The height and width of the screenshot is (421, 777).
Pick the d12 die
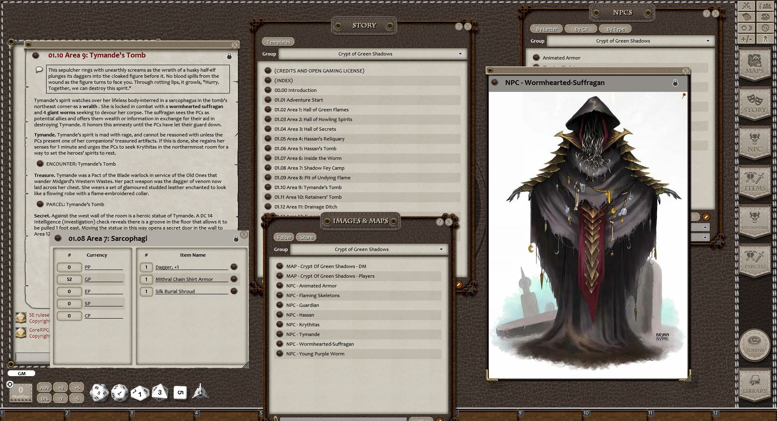coord(120,393)
